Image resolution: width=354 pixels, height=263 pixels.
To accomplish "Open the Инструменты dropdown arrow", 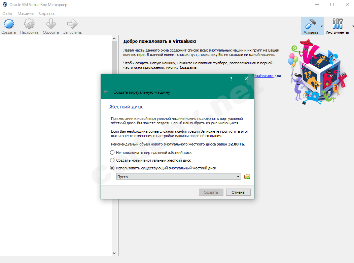I will (x=353, y=26).
